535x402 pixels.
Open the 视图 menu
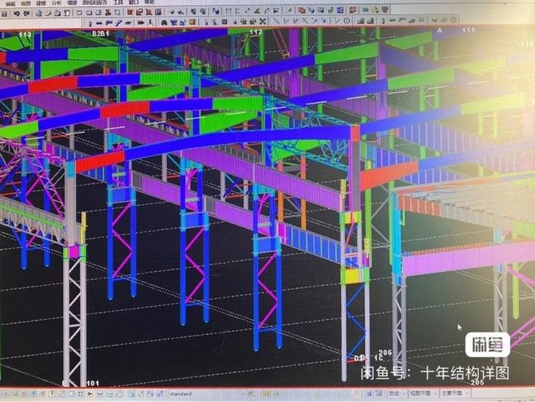[x=26, y=3]
